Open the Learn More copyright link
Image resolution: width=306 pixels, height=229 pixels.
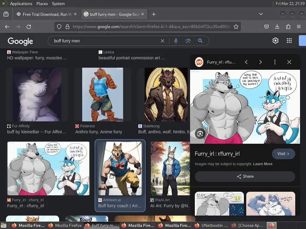click(263, 164)
